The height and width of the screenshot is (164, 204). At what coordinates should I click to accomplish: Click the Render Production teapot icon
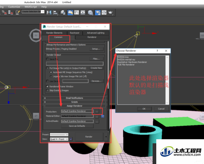click(x=111, y=13)
